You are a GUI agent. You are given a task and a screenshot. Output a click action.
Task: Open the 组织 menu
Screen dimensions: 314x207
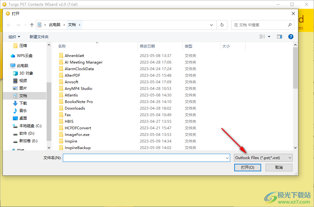[14, 37]
